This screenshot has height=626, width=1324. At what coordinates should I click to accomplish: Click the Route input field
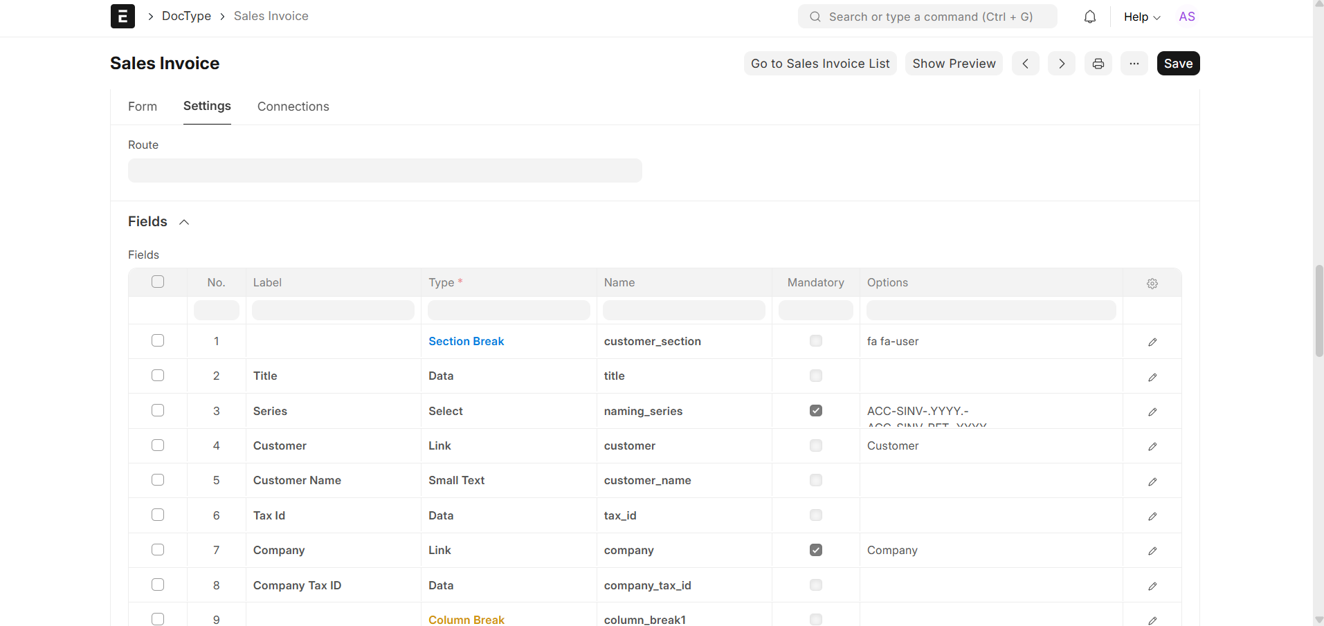tap(385, 171)
